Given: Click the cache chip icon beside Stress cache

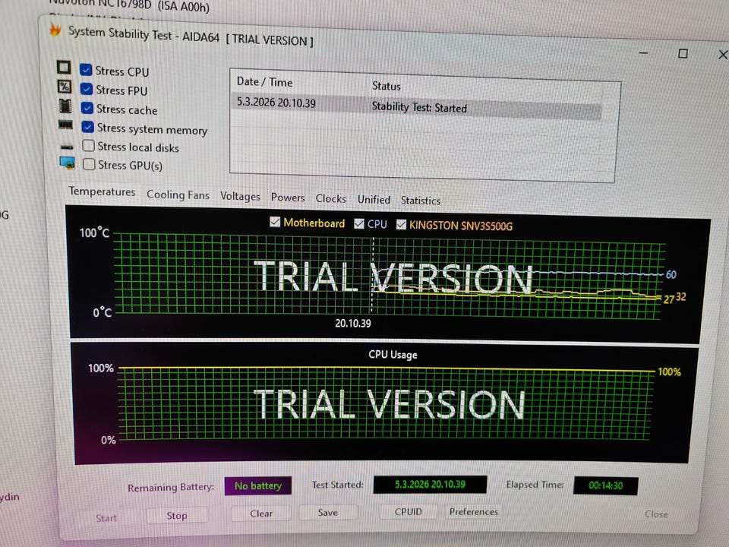Looking at the screenshot, I should [65, 106].
